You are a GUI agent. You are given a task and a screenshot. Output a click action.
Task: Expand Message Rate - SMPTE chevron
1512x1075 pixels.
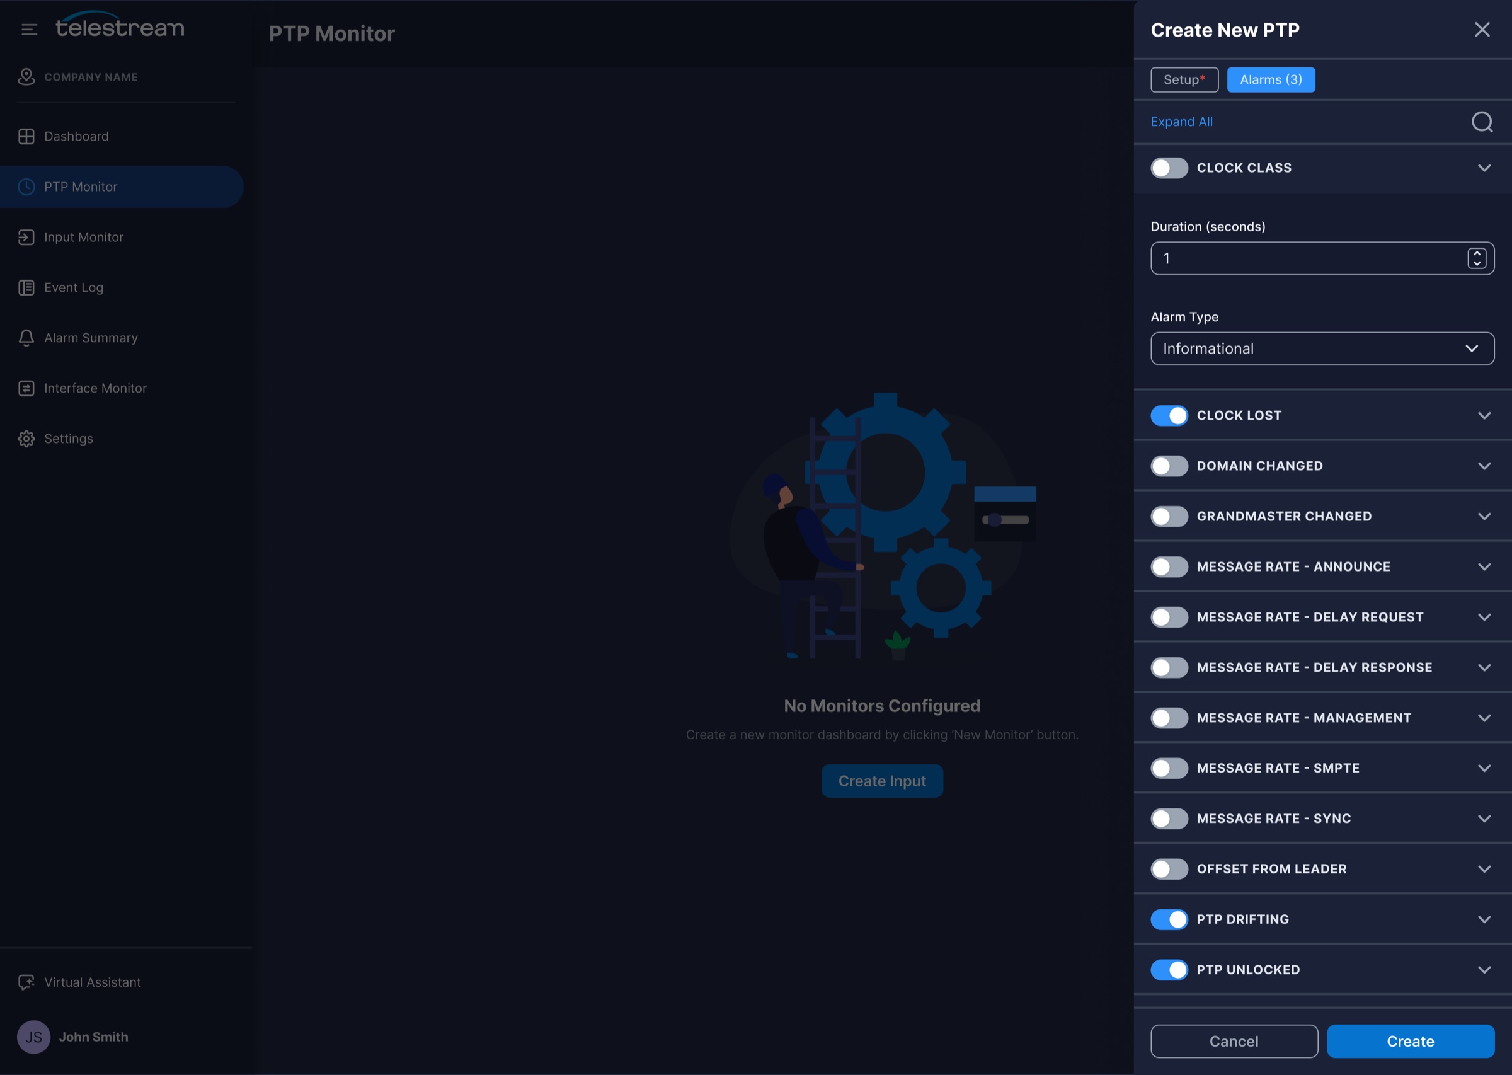pyautogui.click(x=1484, y=768)
